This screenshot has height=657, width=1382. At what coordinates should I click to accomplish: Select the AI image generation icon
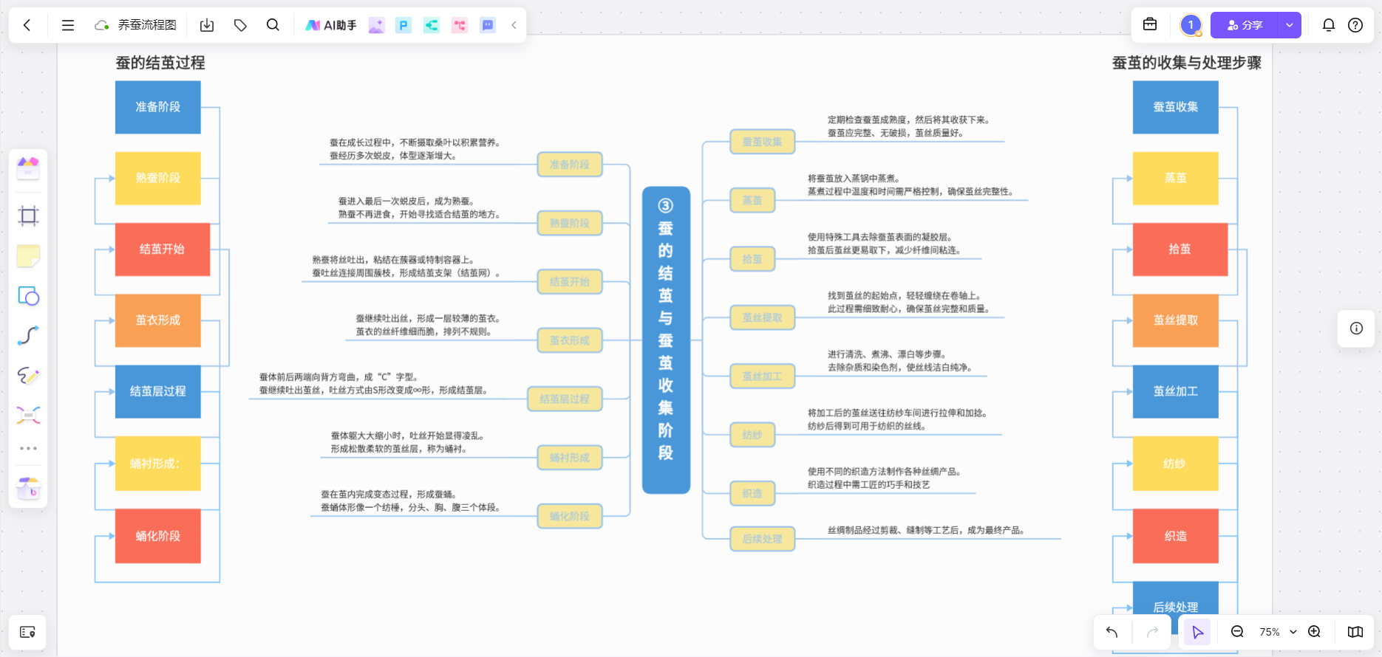(377, 25)
